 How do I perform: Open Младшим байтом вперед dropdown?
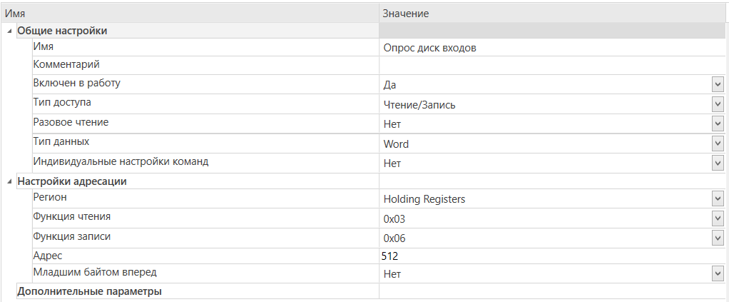click(718, 274)
